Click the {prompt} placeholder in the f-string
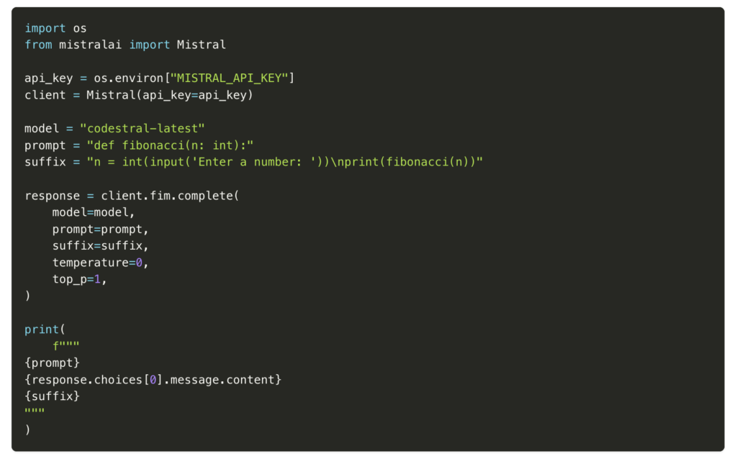The image size is (737, 459). coord(53,363)
